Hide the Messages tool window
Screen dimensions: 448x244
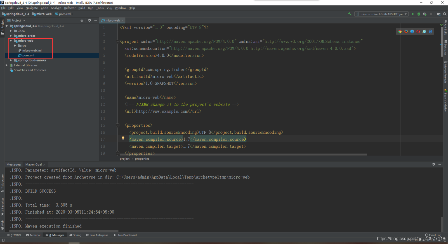click(x=440, y=164)
